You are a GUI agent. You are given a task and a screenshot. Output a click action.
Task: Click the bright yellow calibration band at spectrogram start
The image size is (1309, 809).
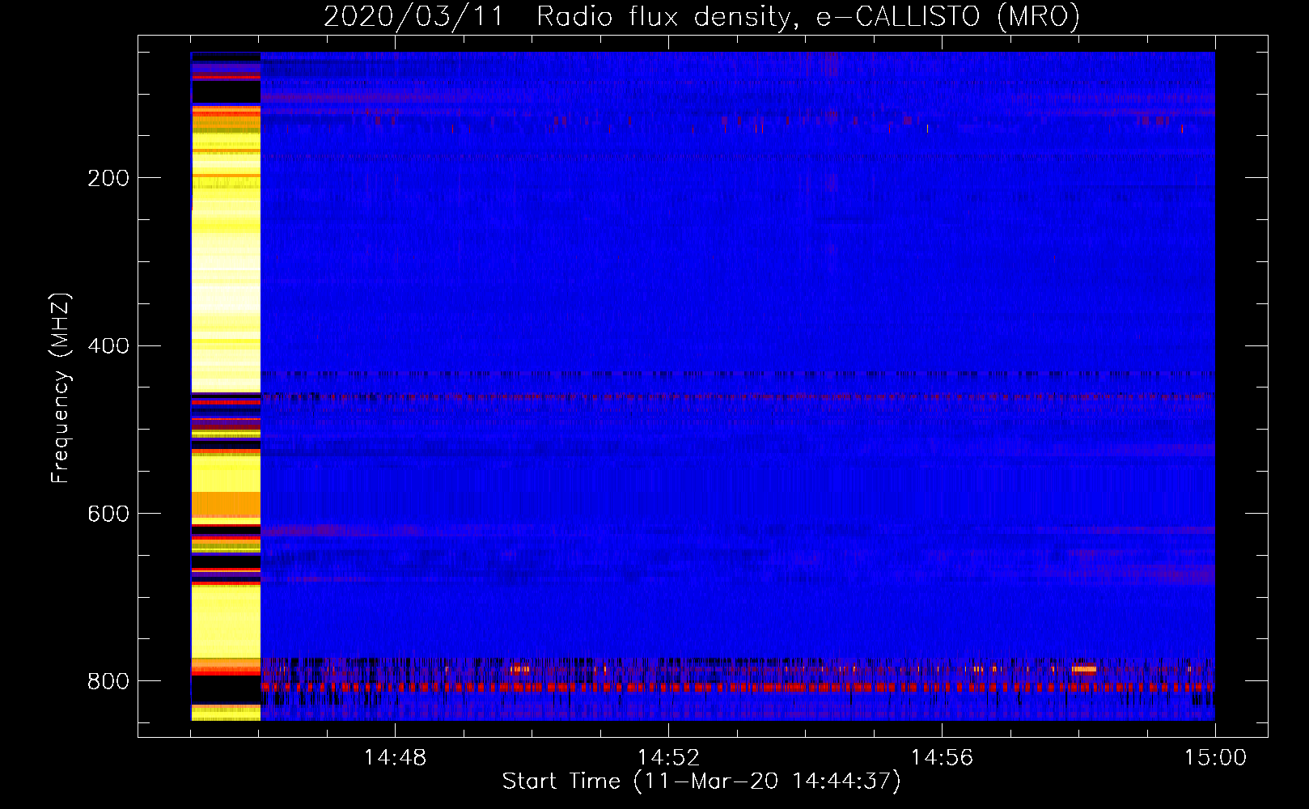pos(226,387)
